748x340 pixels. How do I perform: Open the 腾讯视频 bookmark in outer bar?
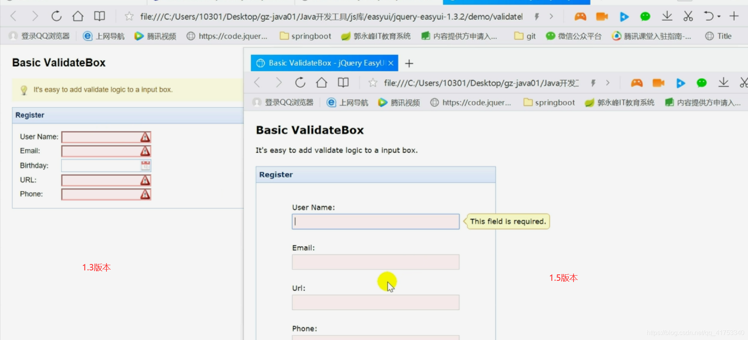tap(155, 36)
